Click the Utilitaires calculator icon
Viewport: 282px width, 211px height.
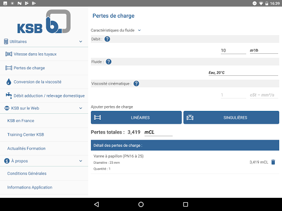[x=6, y=42]
